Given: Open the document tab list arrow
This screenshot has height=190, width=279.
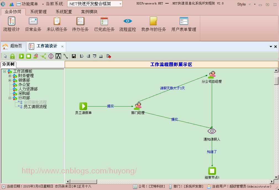Looking at the screenshot, I should click(x=271, y=47).
